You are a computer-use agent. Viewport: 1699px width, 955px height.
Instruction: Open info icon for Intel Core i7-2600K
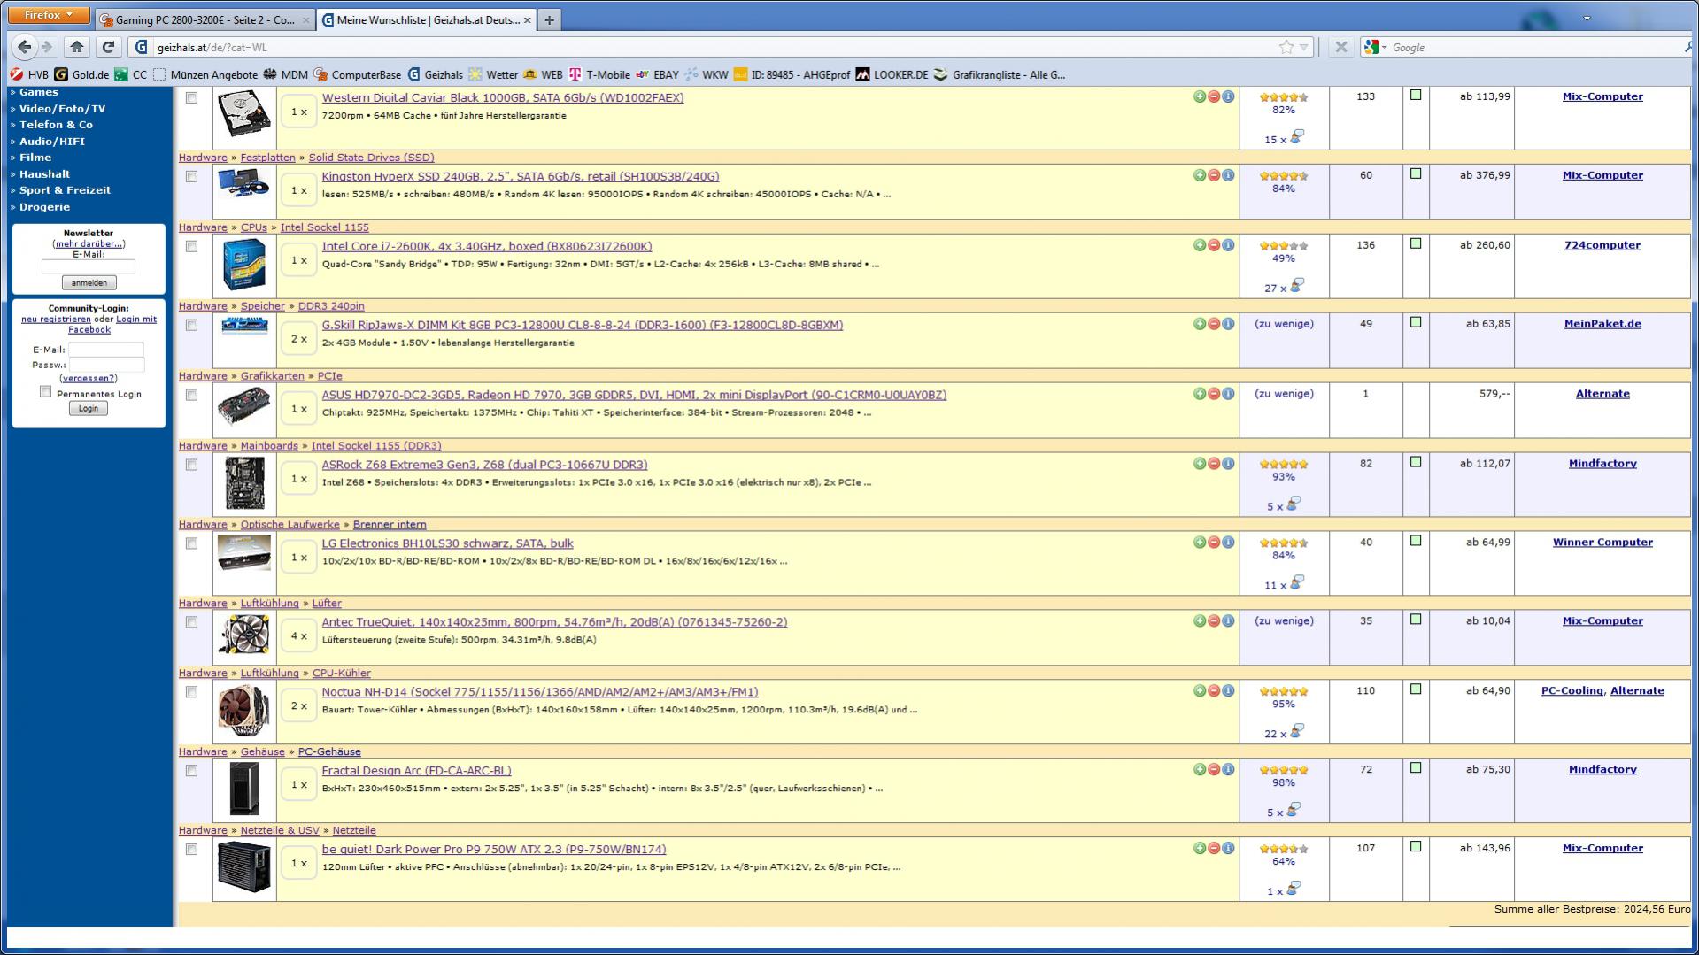pos(1228,245)
